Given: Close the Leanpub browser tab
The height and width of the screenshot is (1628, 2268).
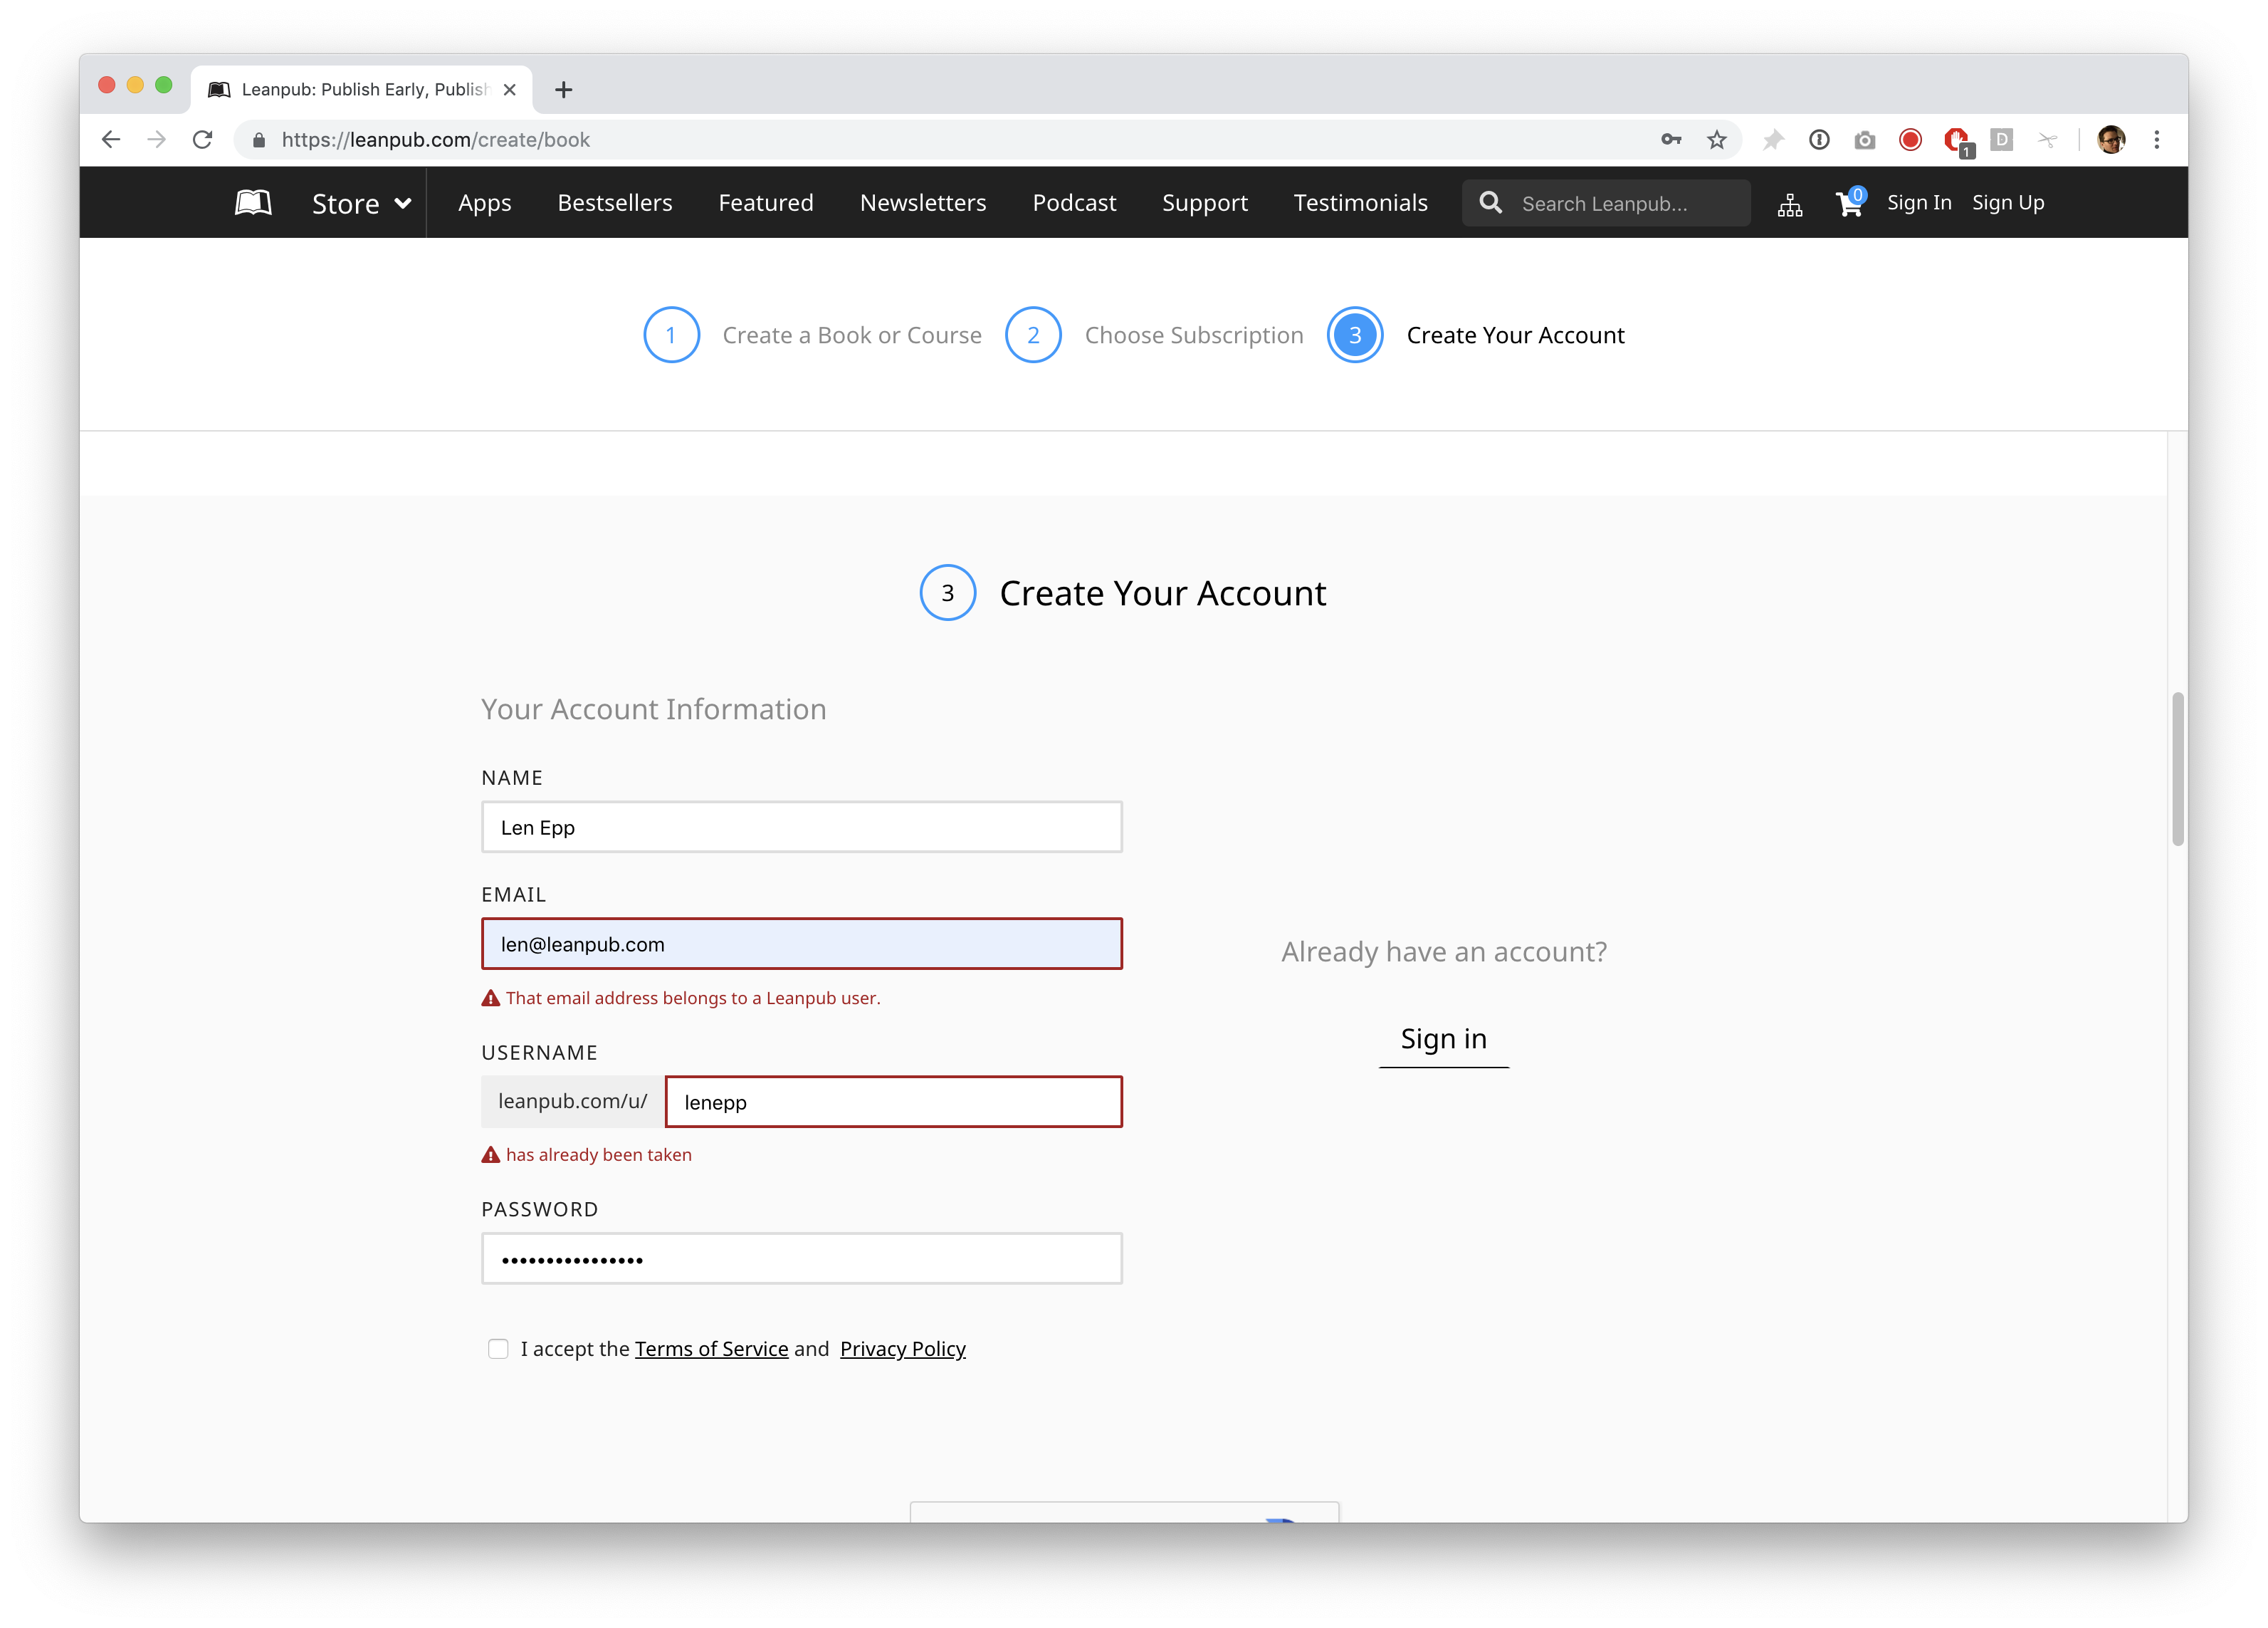Looking at the screenshot, I should [x=509, y=89].
